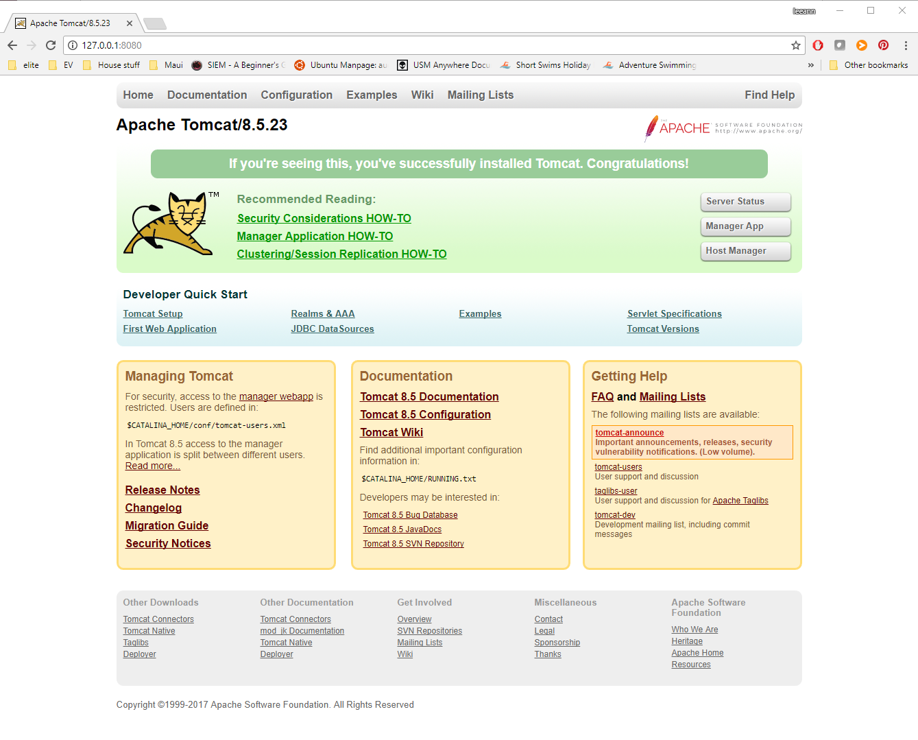This screenshot has height=740, width=918.
Task: Expand hidden bookmarks with the chevron
Action: coord(811,65)
